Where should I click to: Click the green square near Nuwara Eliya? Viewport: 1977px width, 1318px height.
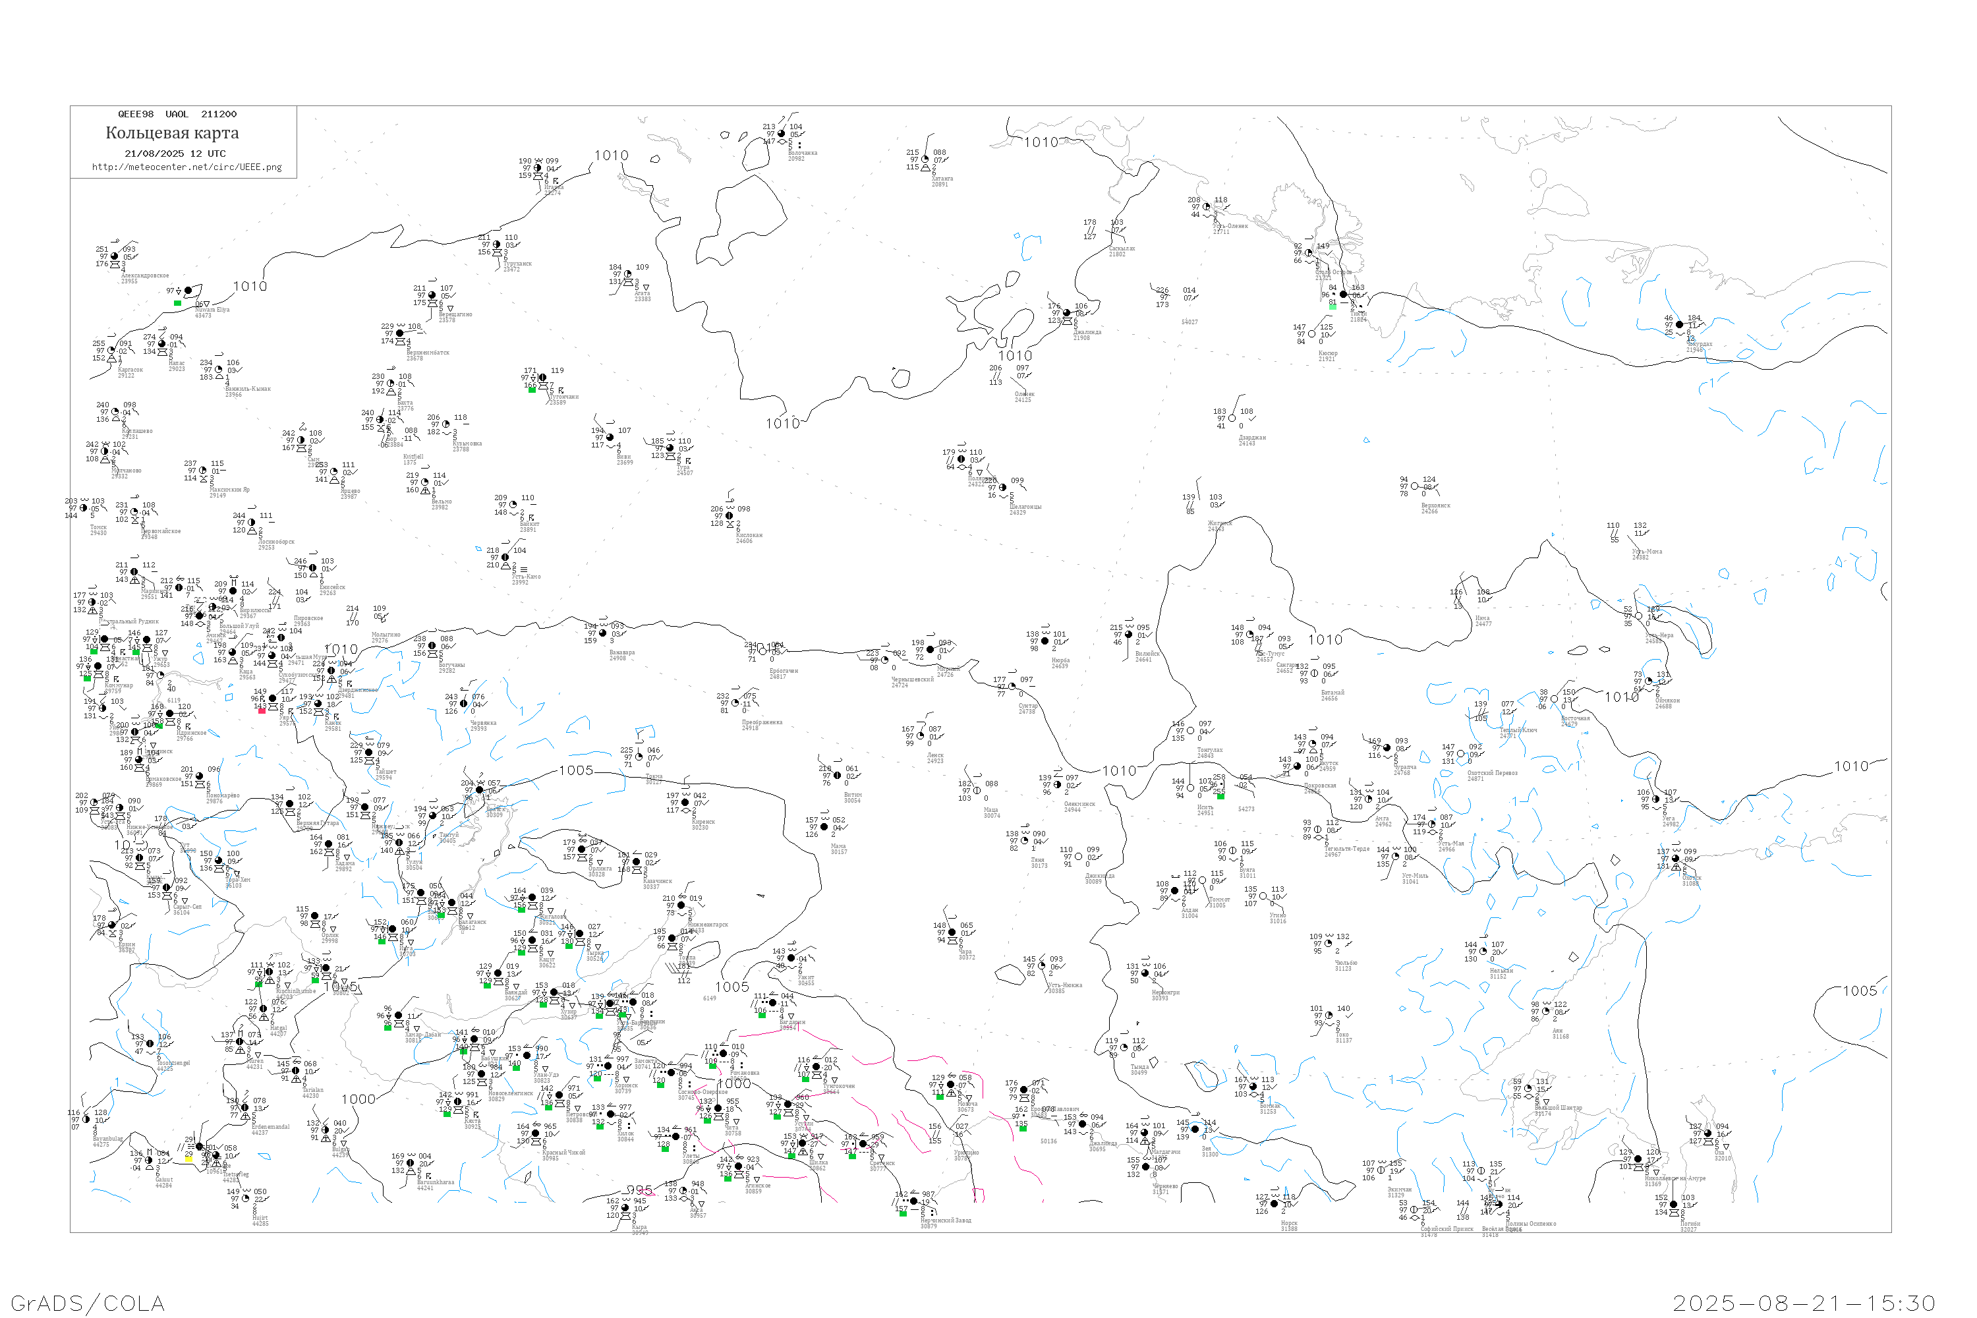[x=177, y=302]
